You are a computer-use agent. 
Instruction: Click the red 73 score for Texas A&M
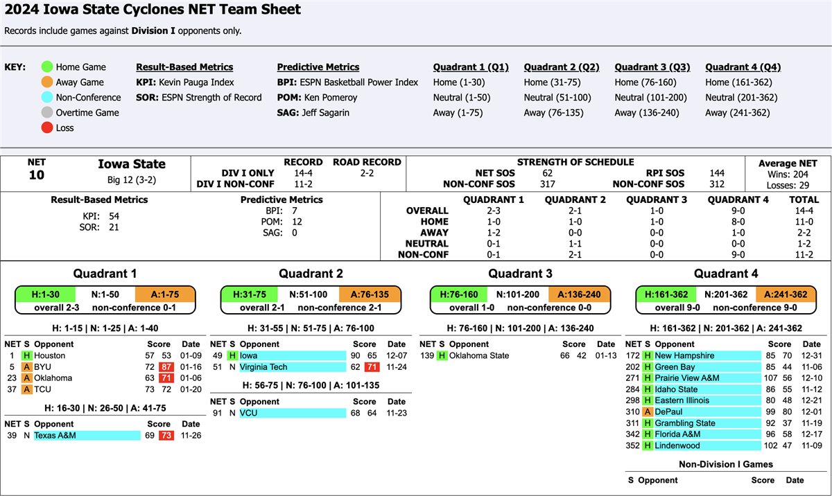pyautogui.click(x=166, y=436)
